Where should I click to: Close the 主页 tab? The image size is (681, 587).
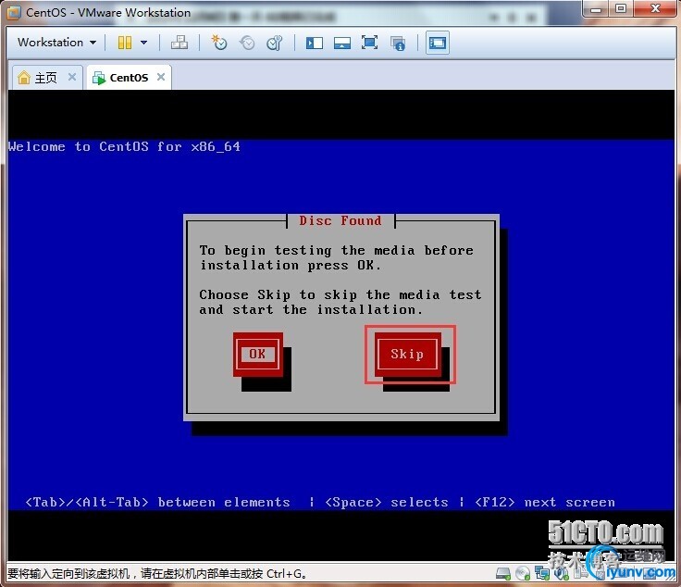72,78
